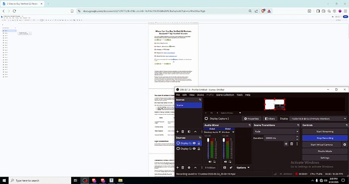Viewport: 349px width, 184px height.
Task: Open the Display monitor dropdown
Action: pos(318,119)
